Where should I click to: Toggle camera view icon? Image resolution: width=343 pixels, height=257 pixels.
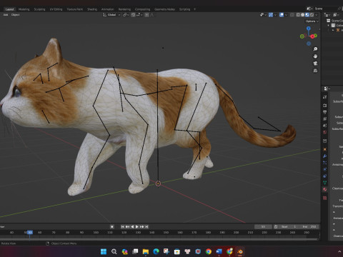pos(315,64)
